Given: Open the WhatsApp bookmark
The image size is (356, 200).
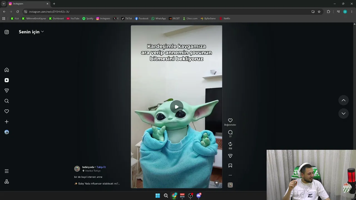Looking at the screenshot, I should point(159,19).
